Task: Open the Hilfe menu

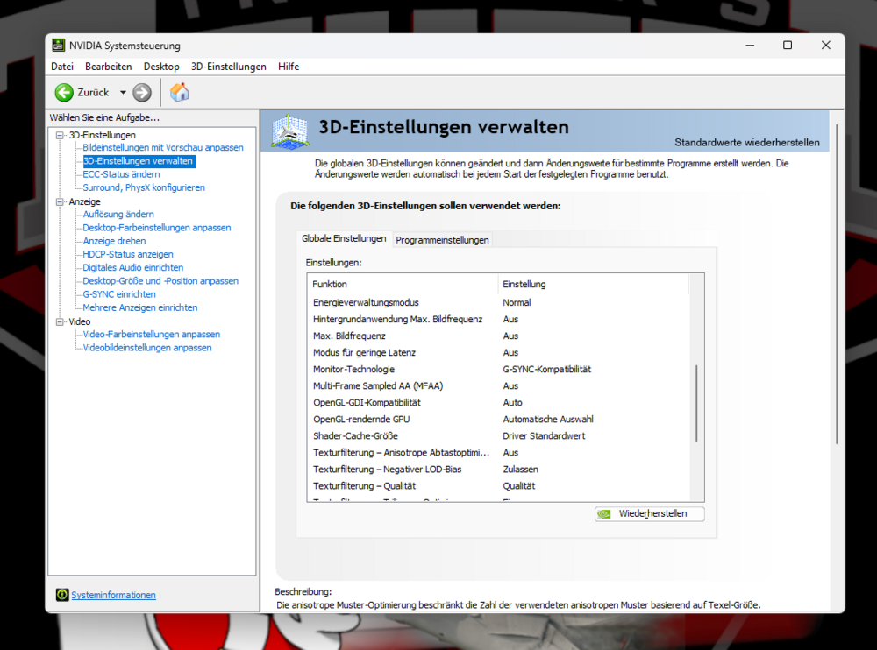Action: tap(288, 66)
